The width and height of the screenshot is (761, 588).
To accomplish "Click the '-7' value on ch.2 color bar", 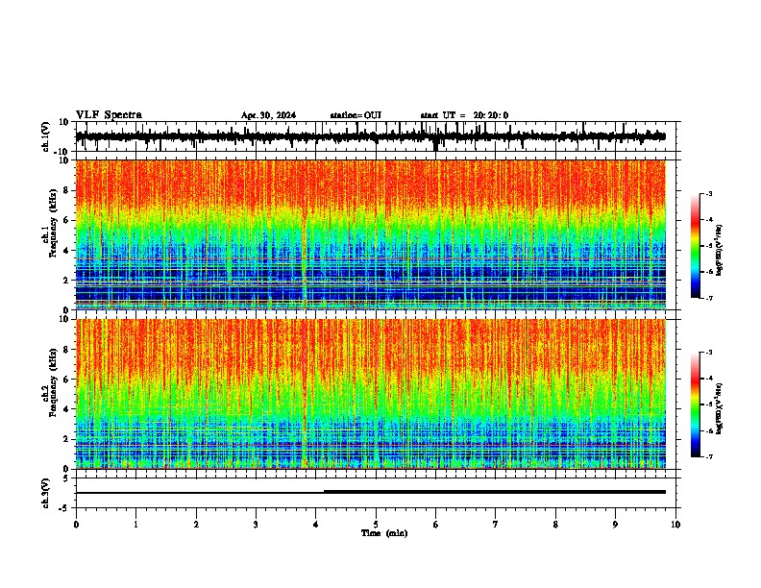I will point(708,457).
